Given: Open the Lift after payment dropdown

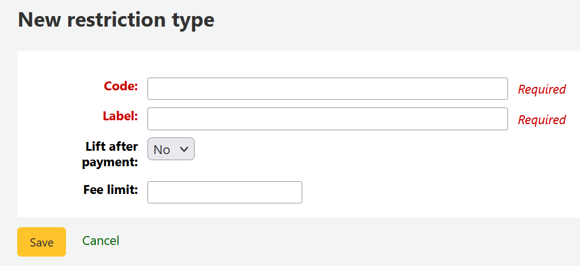Looking at the screenshot, I should click(171, 149).
